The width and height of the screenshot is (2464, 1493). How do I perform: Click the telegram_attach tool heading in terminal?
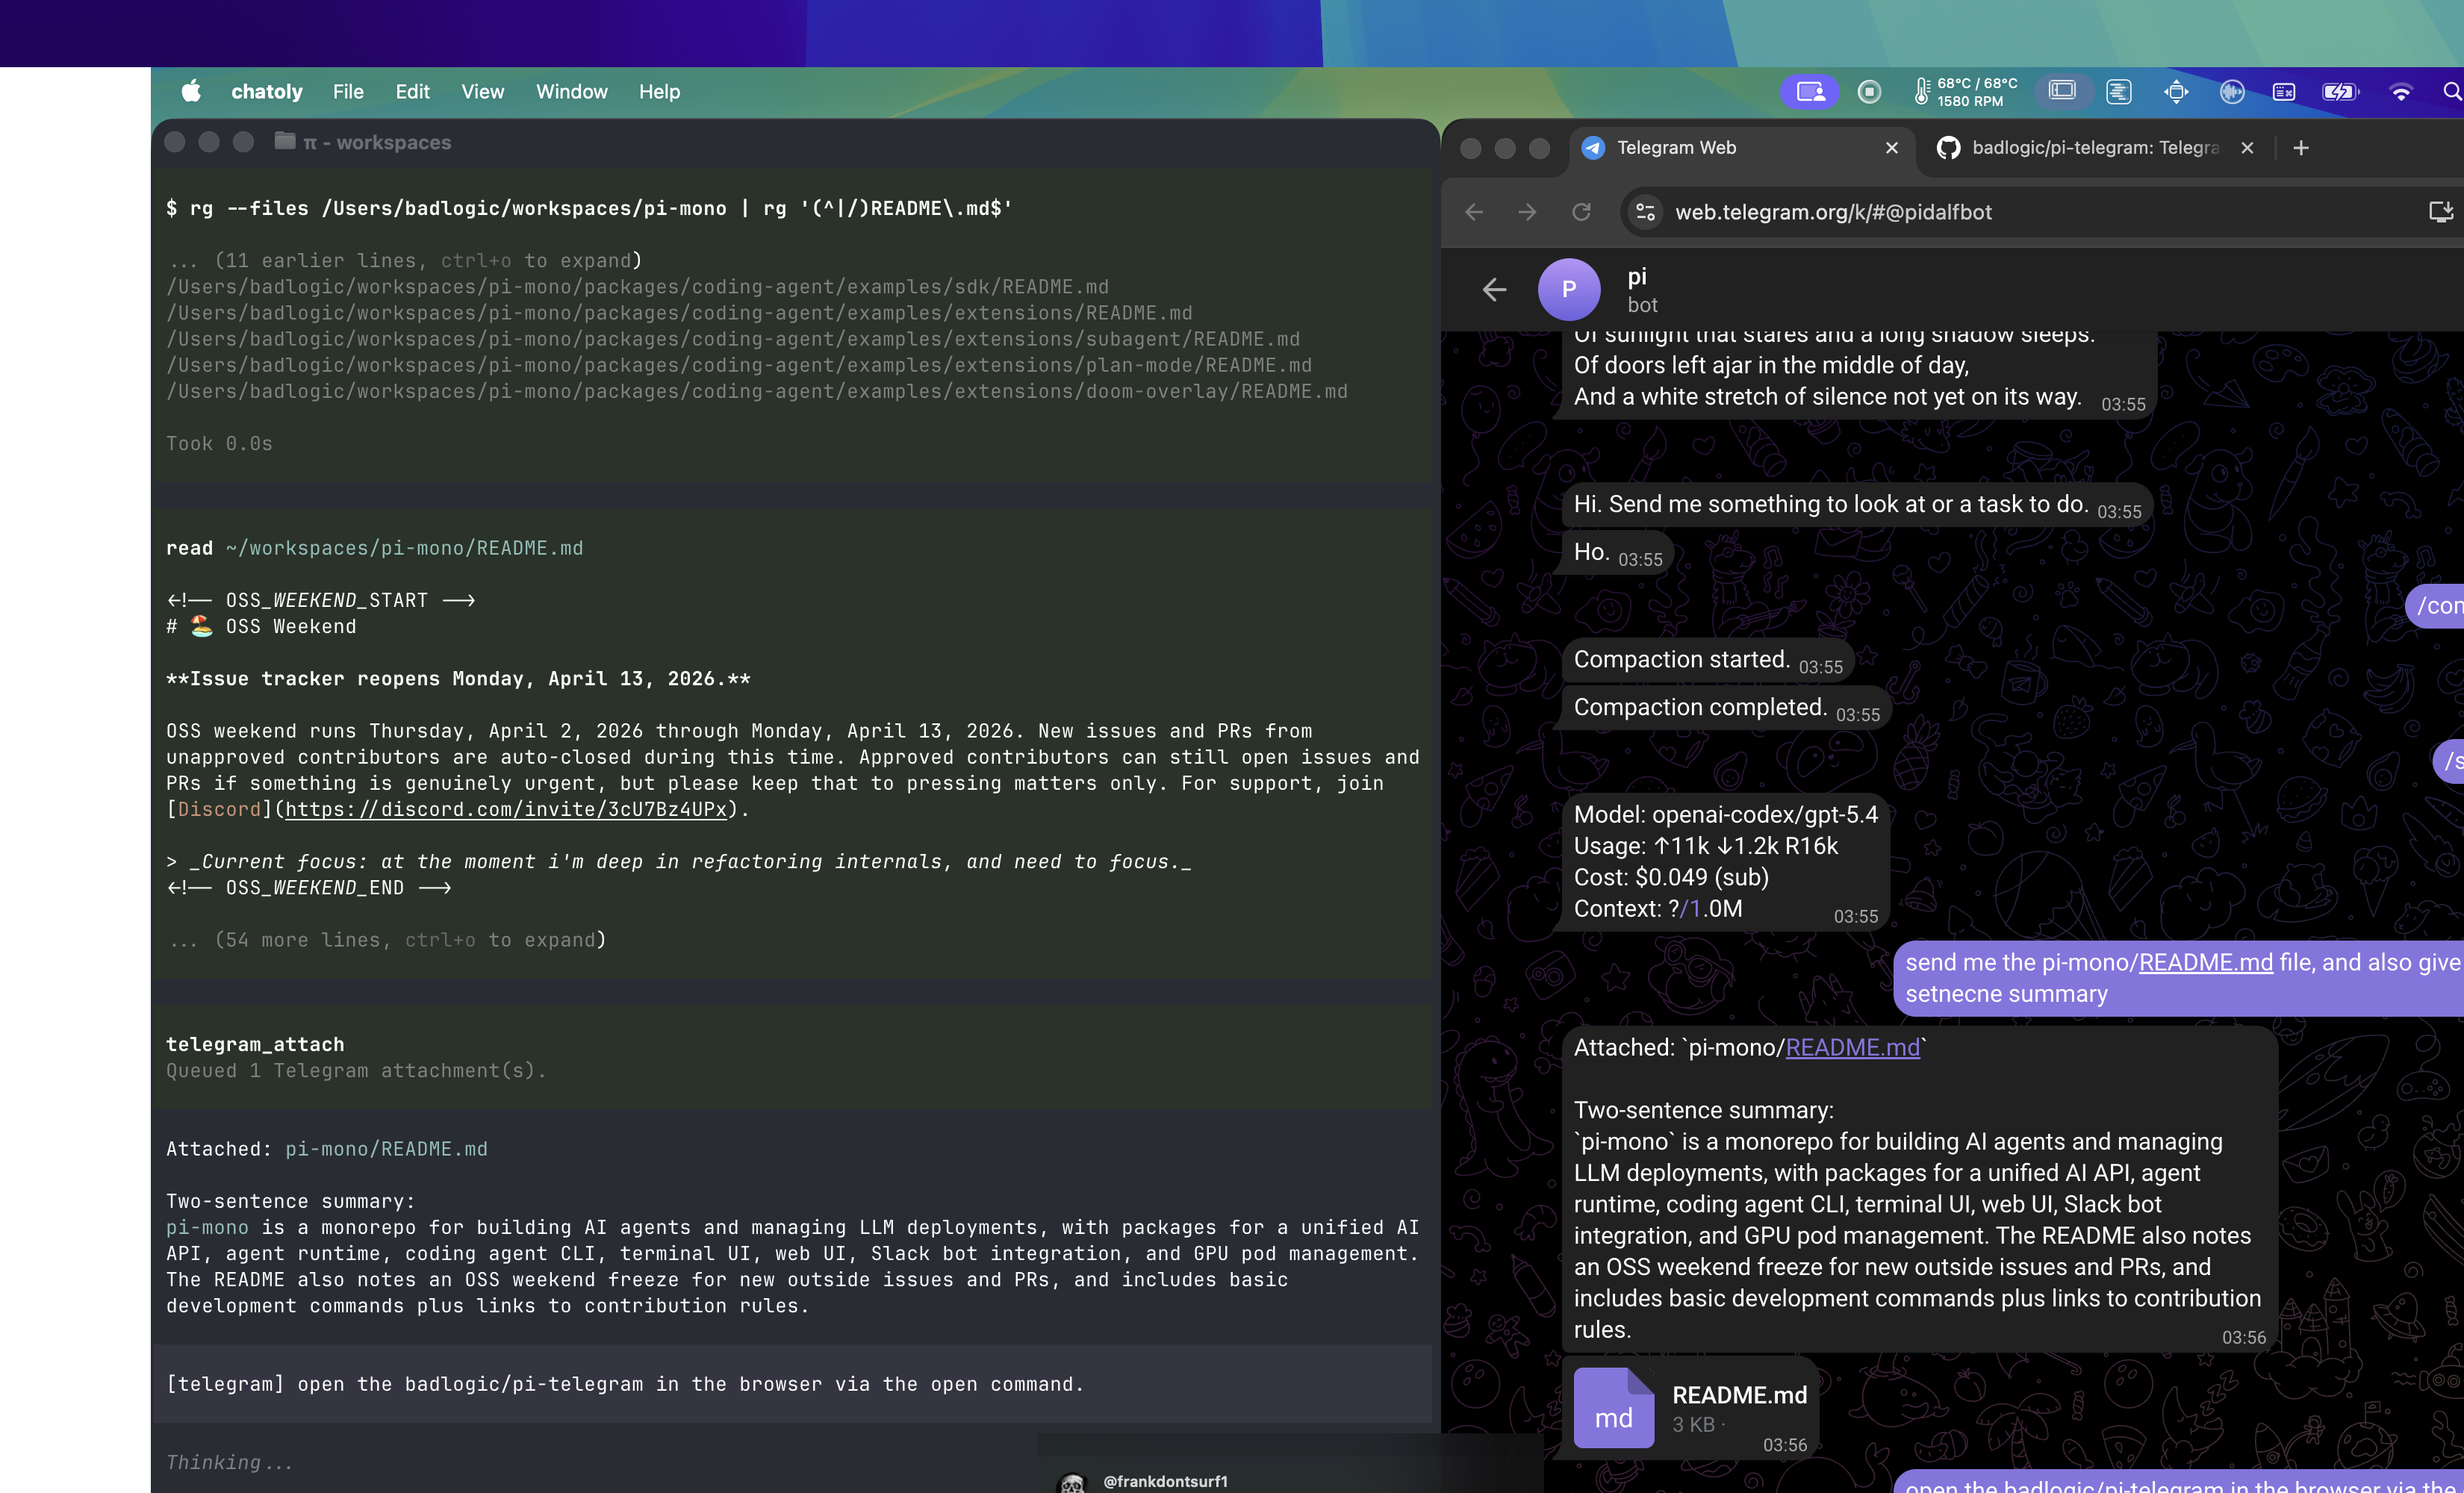click(255, 1044)
